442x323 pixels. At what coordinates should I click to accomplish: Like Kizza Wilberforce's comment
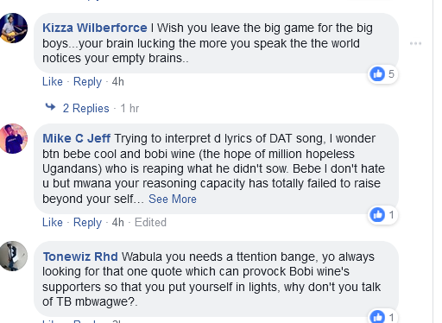[x=53, y=82]
